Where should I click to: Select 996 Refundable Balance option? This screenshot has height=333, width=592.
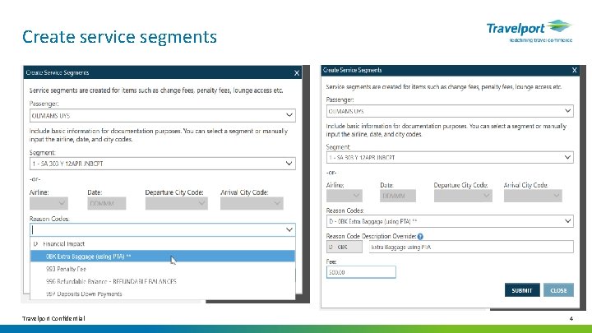(163, 281)
